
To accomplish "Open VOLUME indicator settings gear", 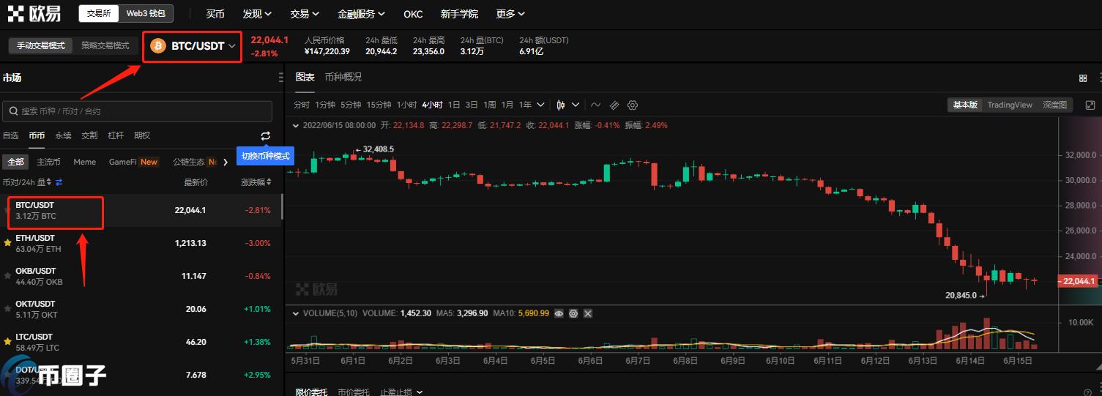I will pos(573,313).
